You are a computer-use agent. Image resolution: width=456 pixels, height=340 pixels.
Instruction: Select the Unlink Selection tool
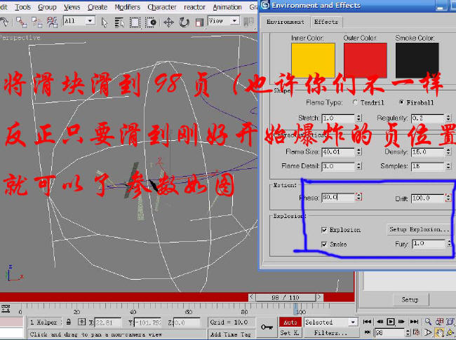[x=37, y=22]
